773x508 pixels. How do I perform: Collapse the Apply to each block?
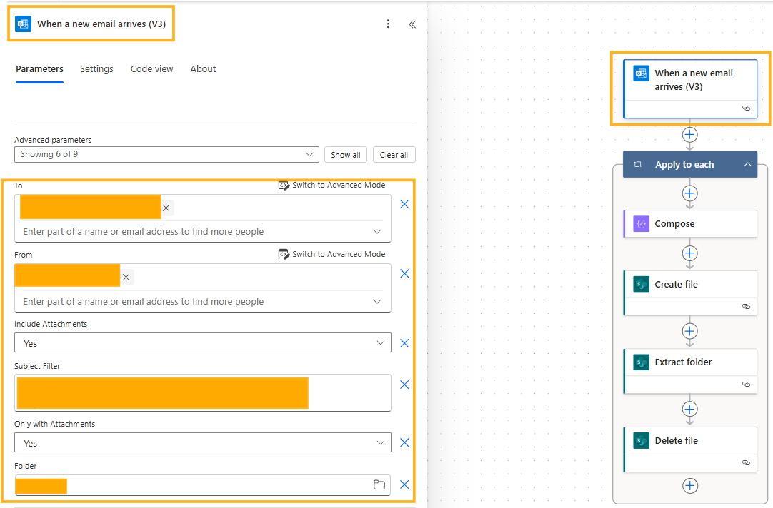pyautogui.click(x=747, y=164)
